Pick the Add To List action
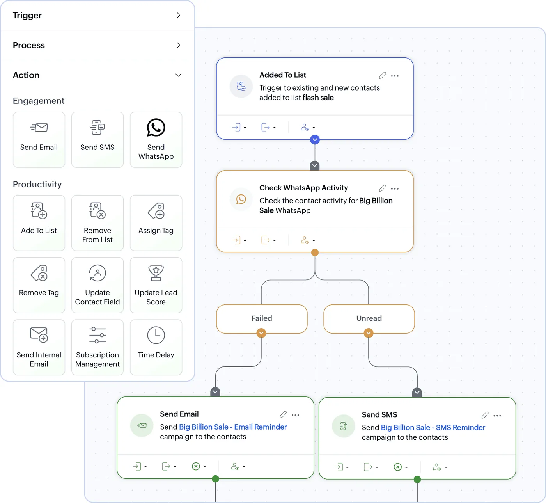546x503 pixels. pyautogui.click(x=39, y=223)
